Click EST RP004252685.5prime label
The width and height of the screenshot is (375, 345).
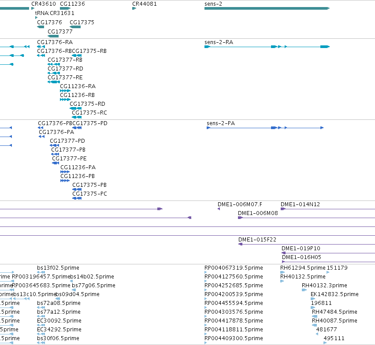pyautogui.click(x=234, y=286)
